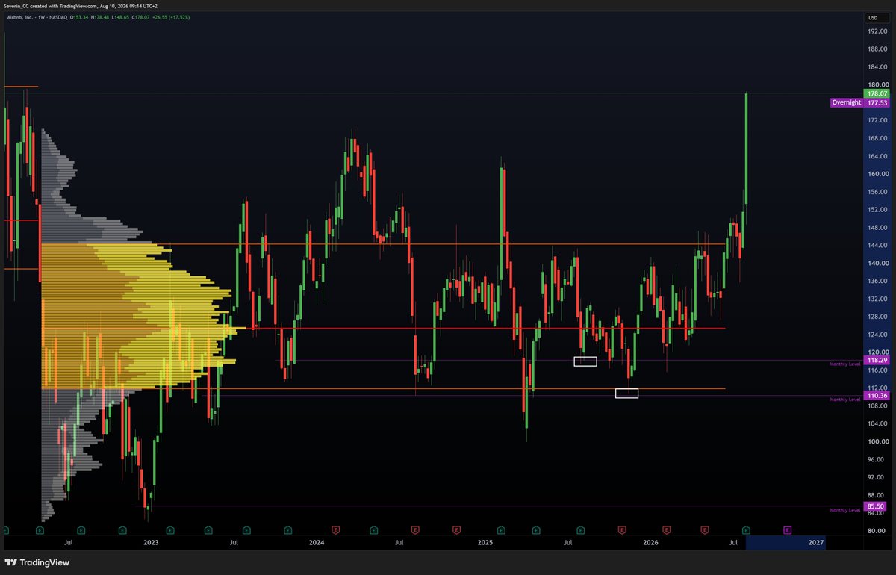
Task: Click the 118.29 monthly level price label
Action: click(x=876, y=360)
